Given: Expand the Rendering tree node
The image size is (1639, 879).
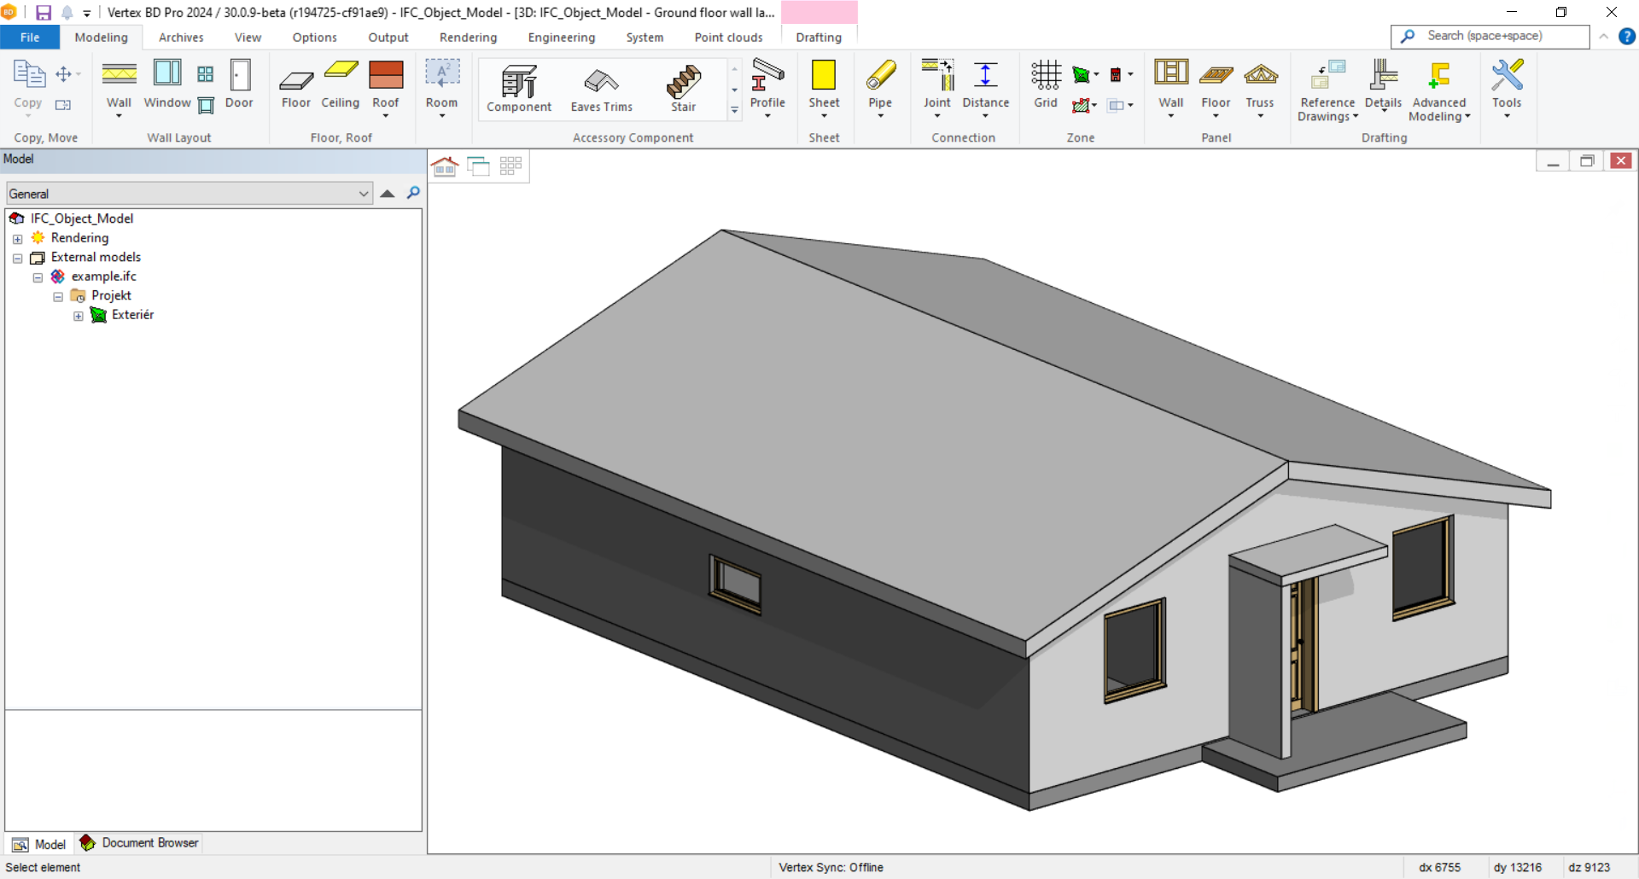Looking at the screenshot, I should coord(17,239).
